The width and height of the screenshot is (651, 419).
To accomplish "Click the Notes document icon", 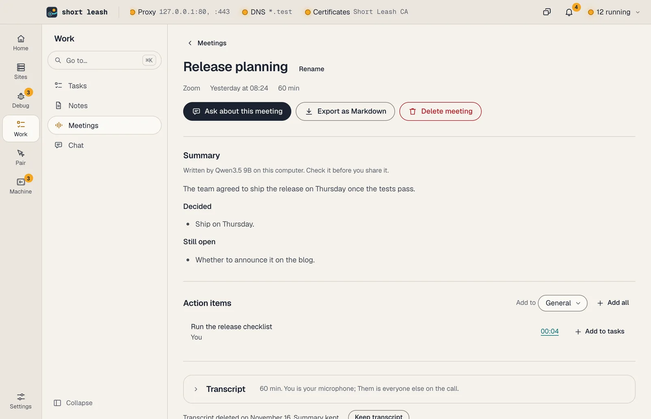I will tap(59, 105).
